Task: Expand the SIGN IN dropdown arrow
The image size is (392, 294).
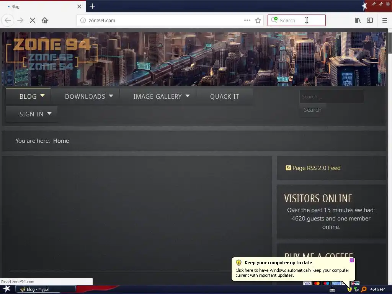Action: [49, 113]
